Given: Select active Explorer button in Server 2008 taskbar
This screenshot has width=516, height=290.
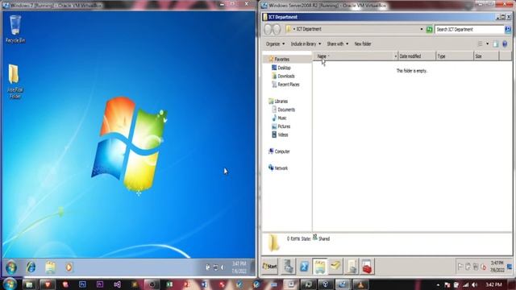Looking at the screenshot, I should (x=320, y=267).
